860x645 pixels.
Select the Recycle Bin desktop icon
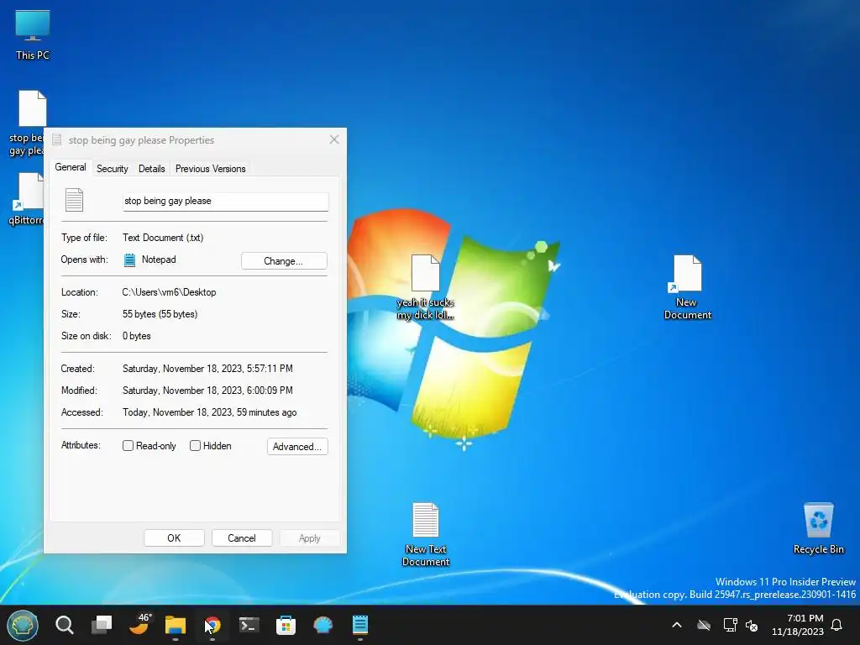pos(818,528)
